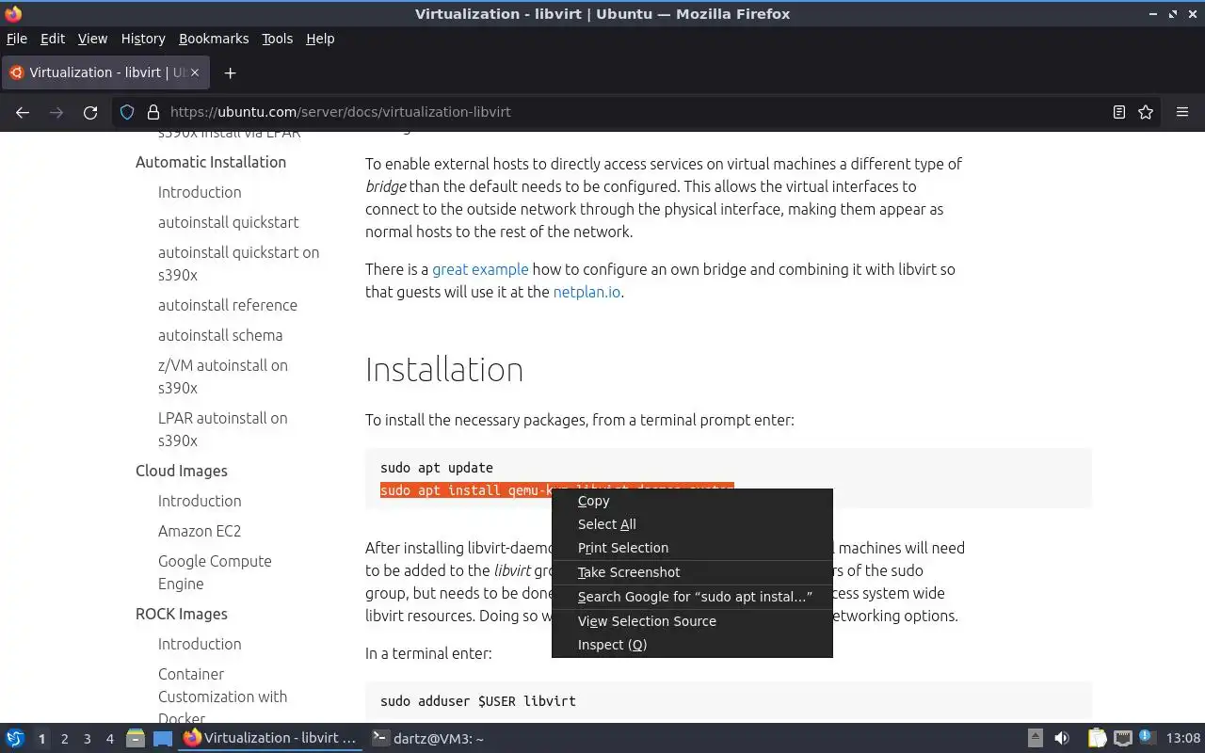Click the padlock site security icon
This screenshot has height=753, width=1205.
click(x=153, y=112)
